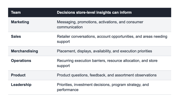179x102 pixels.
Task: Click the Retailer conversations description text
Action: 112,39
